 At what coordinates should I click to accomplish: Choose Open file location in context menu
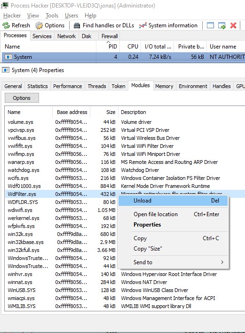(173, 214)
